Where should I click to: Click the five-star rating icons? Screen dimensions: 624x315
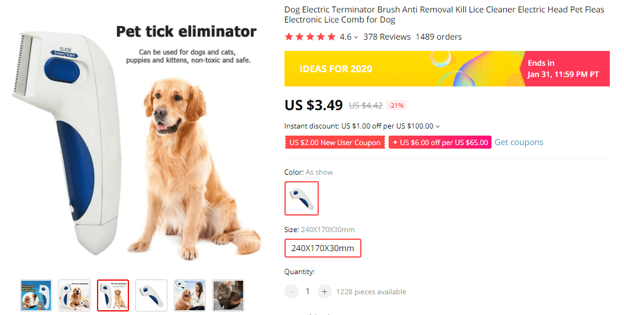(310, 37)
